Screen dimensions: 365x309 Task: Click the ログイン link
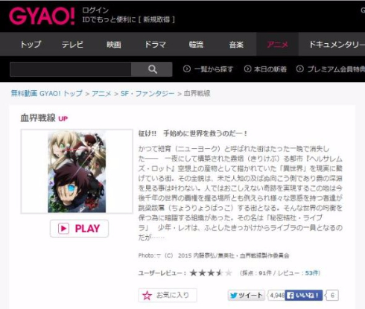tap(95, 10)
